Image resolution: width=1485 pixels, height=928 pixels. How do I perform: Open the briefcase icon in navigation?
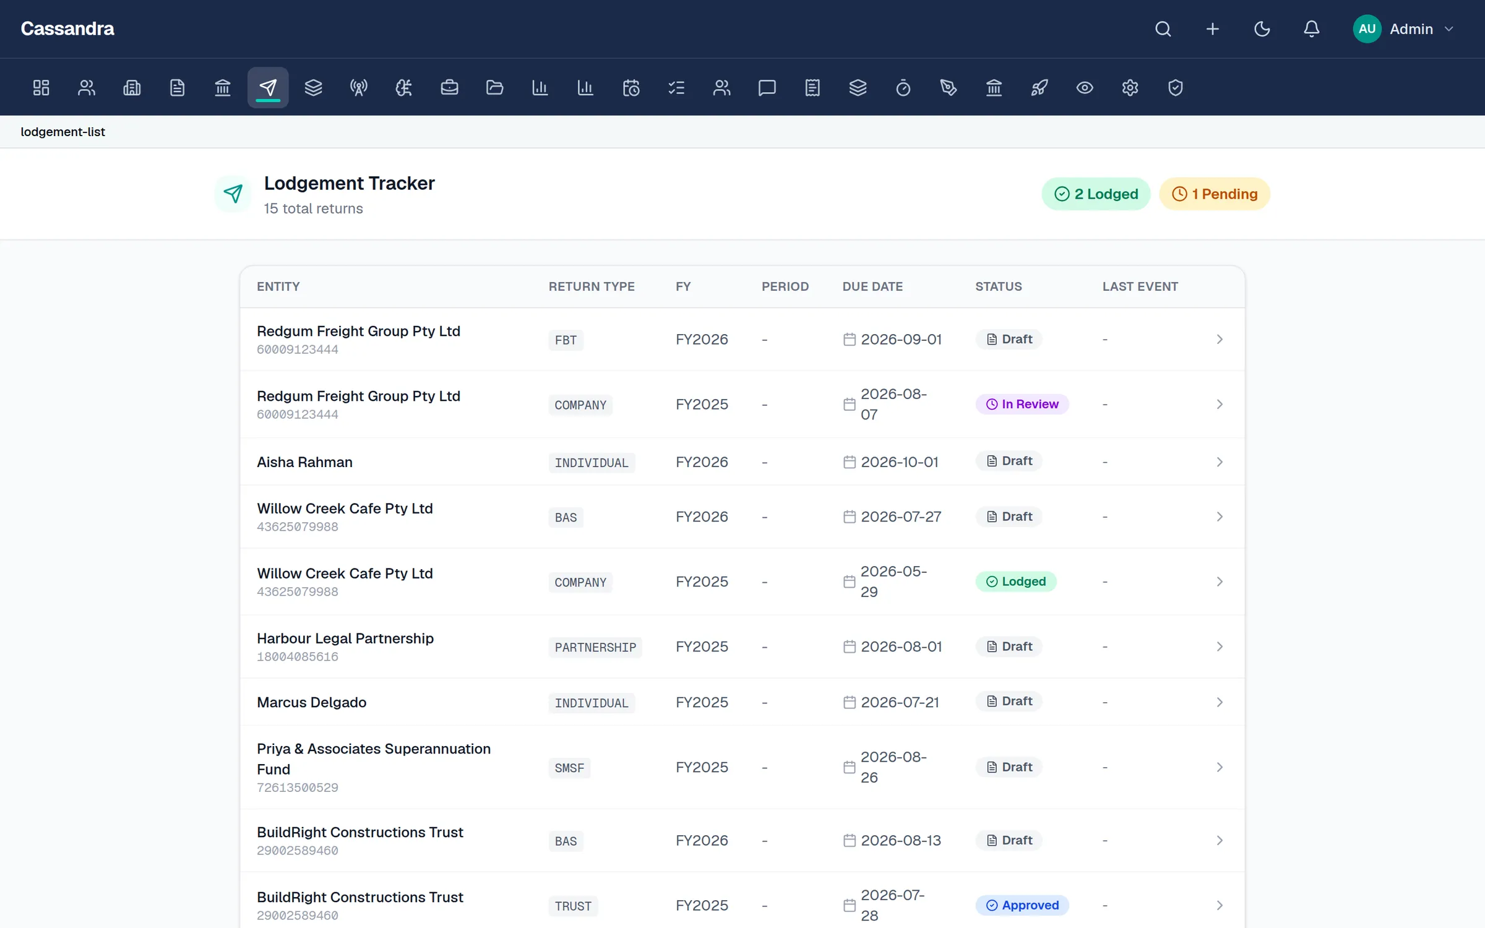(x=449, y=88)
